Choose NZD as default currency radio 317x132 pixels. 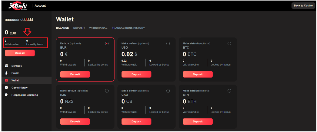click(x=107, y=91)
